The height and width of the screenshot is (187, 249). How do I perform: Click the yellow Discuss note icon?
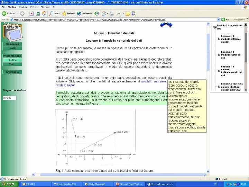[128, 14]
